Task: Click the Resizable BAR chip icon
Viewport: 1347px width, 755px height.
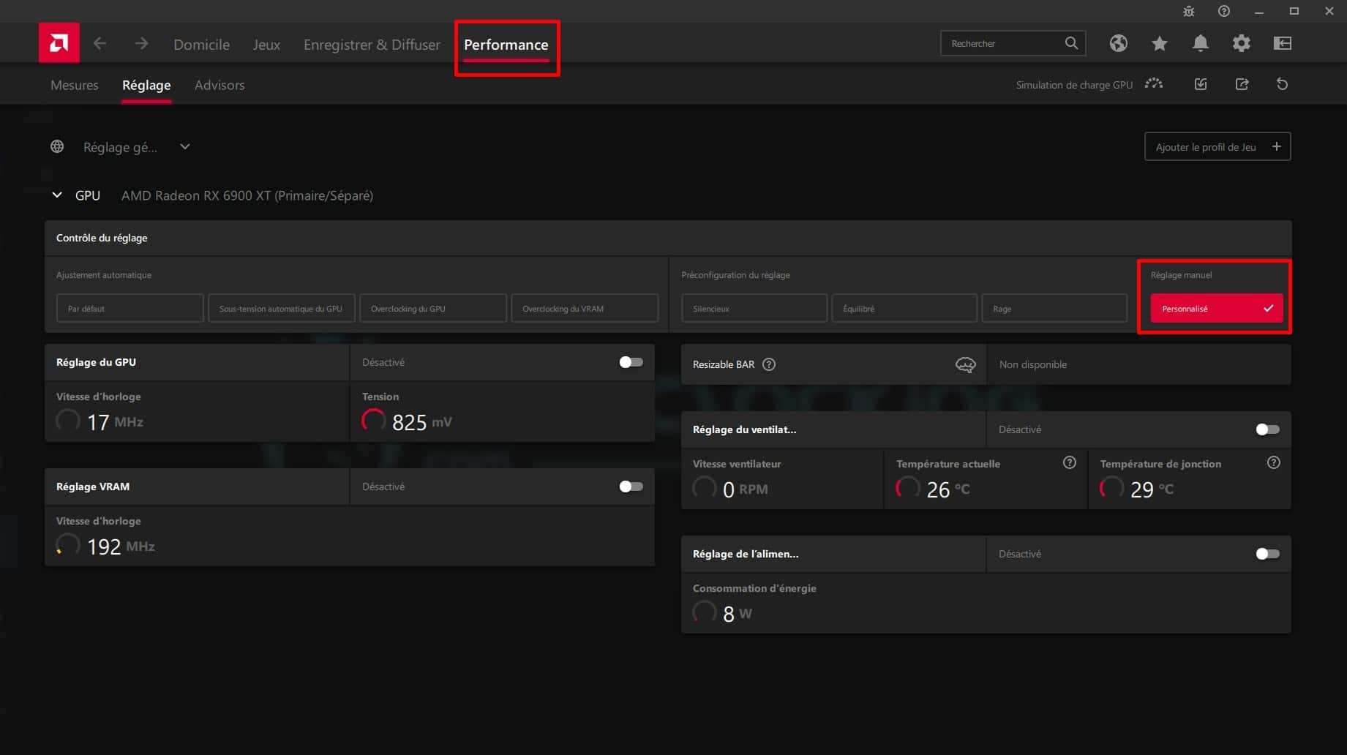Action: 965,364
